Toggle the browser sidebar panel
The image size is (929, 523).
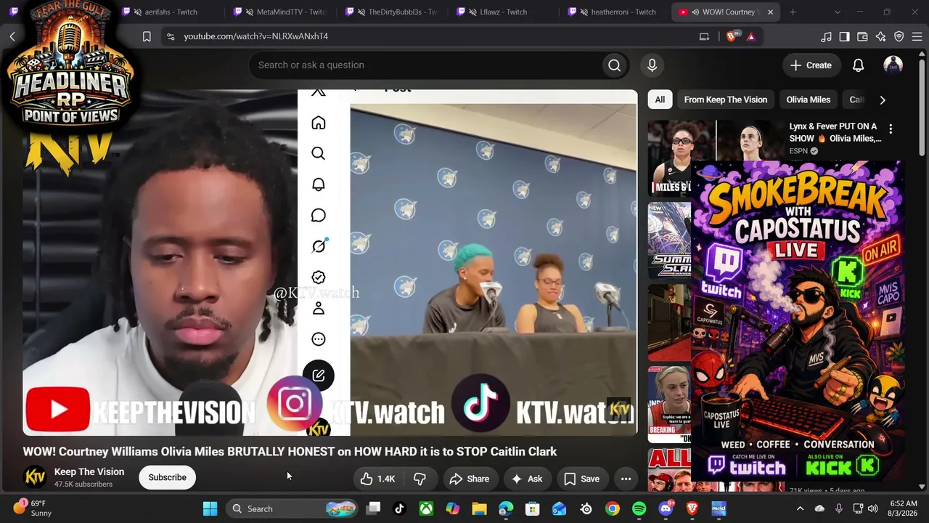click(x=844, y=36)
